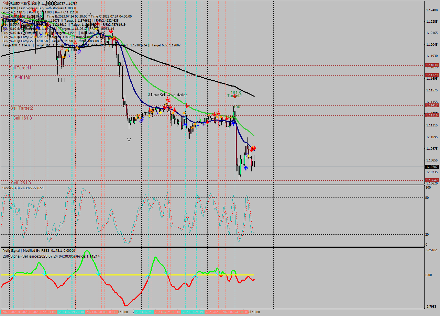The height and width of the screenshot is (316, 440).
Task: Click the blue buy arrow near the chart bottom
Action: pyautogui.click(x=246, y=167)
